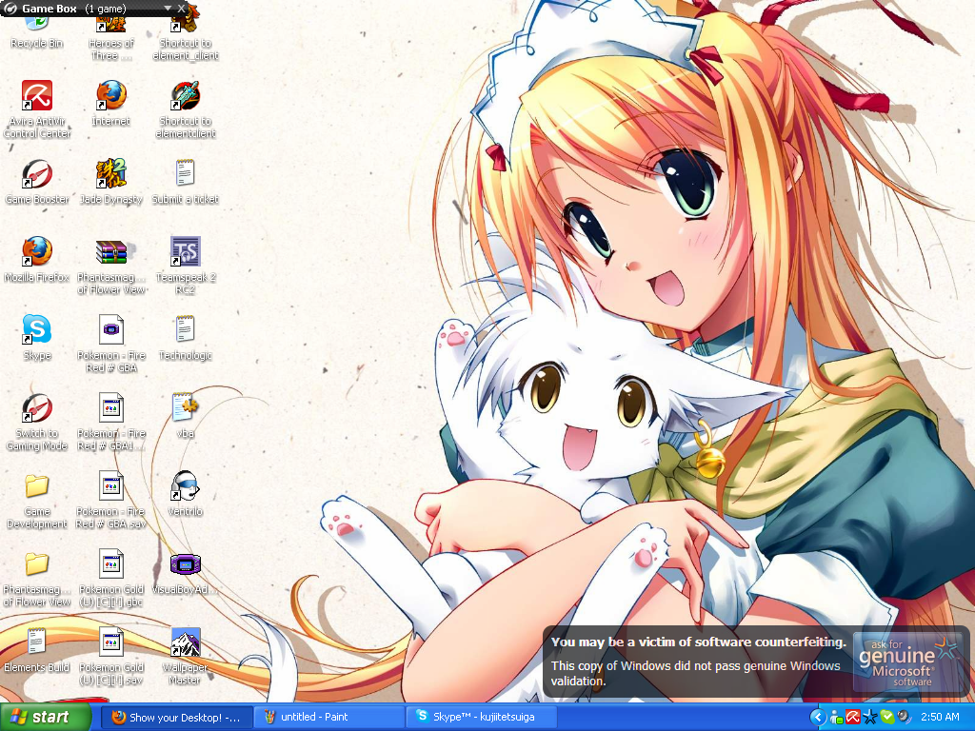Click the ask for genuine Microsoft logo

pyautogui.click(x=907, y=662)
